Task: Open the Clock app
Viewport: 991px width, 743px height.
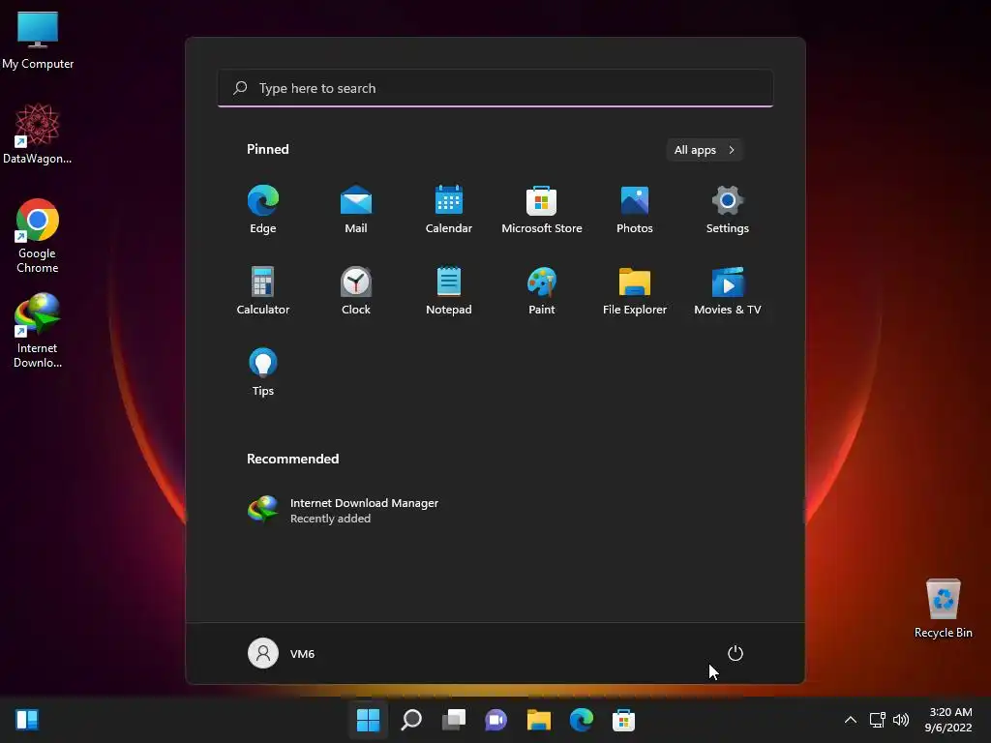Action: (356, 290)
